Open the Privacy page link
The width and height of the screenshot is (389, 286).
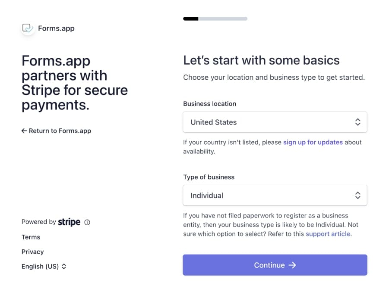pyautogui.click(x=32, y=252)
